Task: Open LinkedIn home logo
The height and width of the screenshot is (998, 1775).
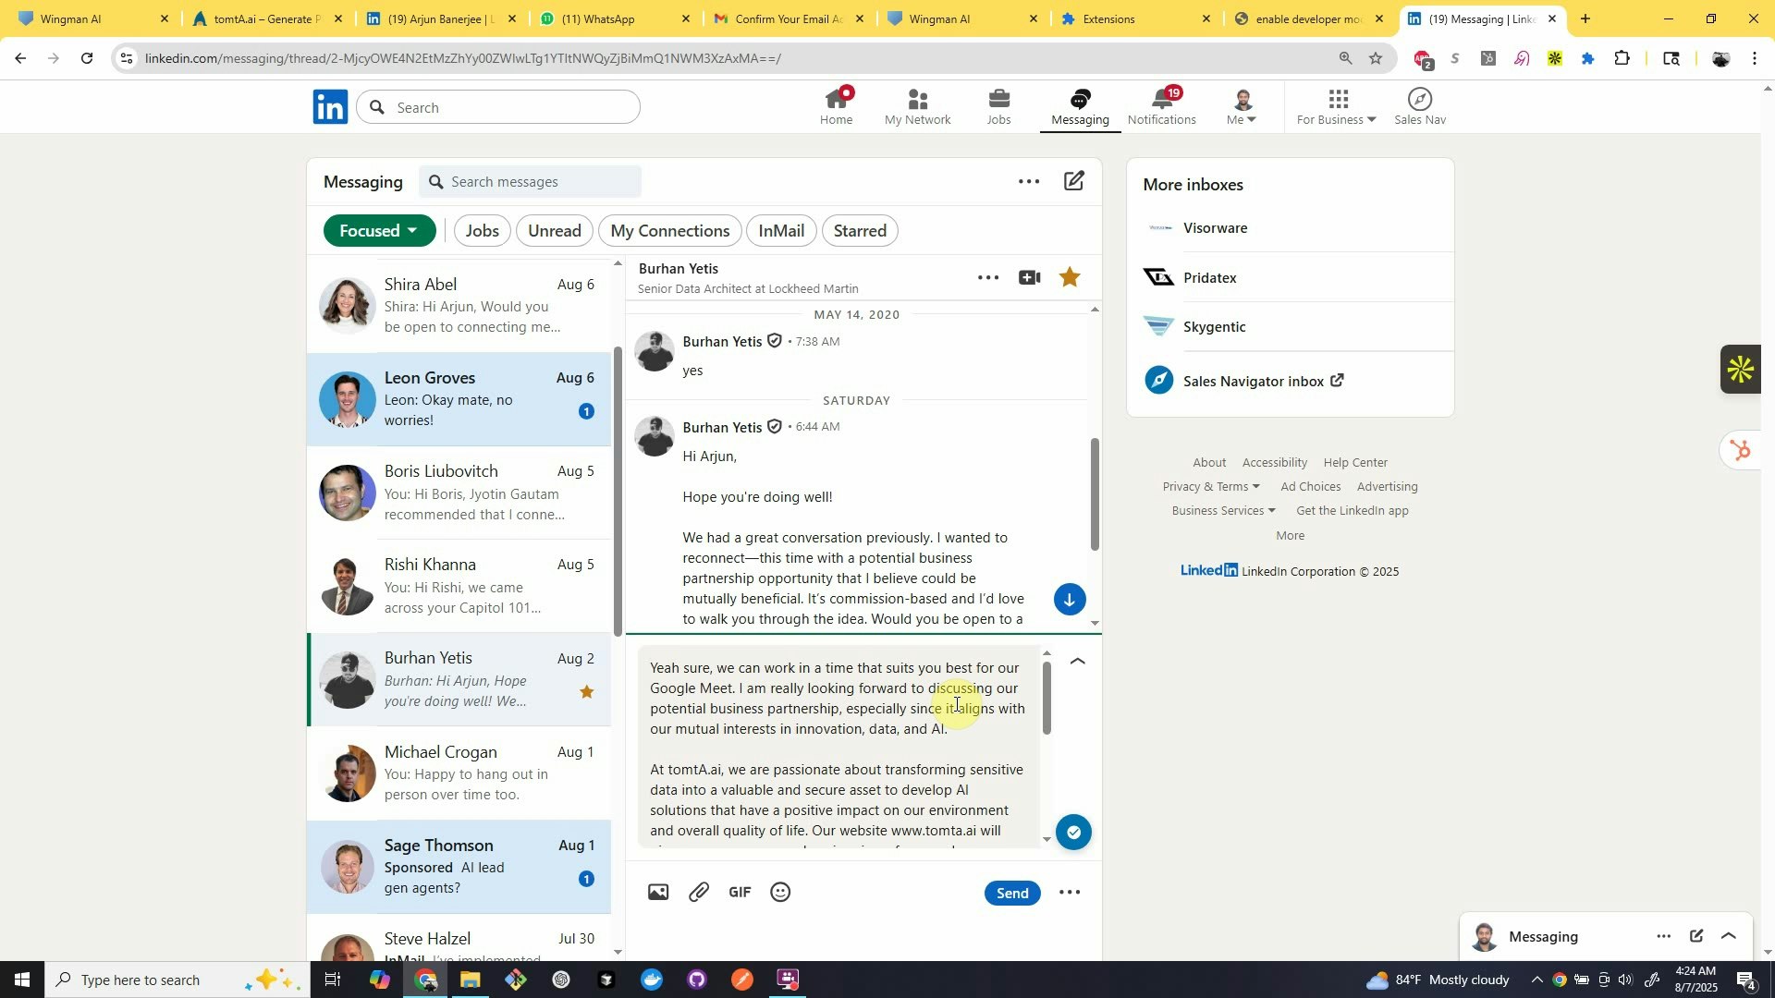Action: [x=330, y=107]
